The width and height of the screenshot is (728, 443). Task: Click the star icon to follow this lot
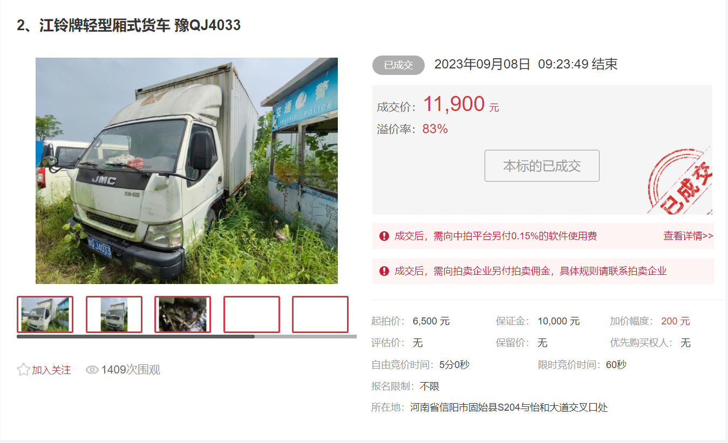[23, 370]
